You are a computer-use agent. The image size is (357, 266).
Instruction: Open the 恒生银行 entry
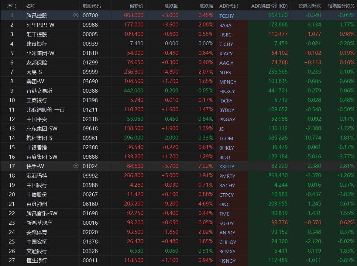(x=37, y=261)
